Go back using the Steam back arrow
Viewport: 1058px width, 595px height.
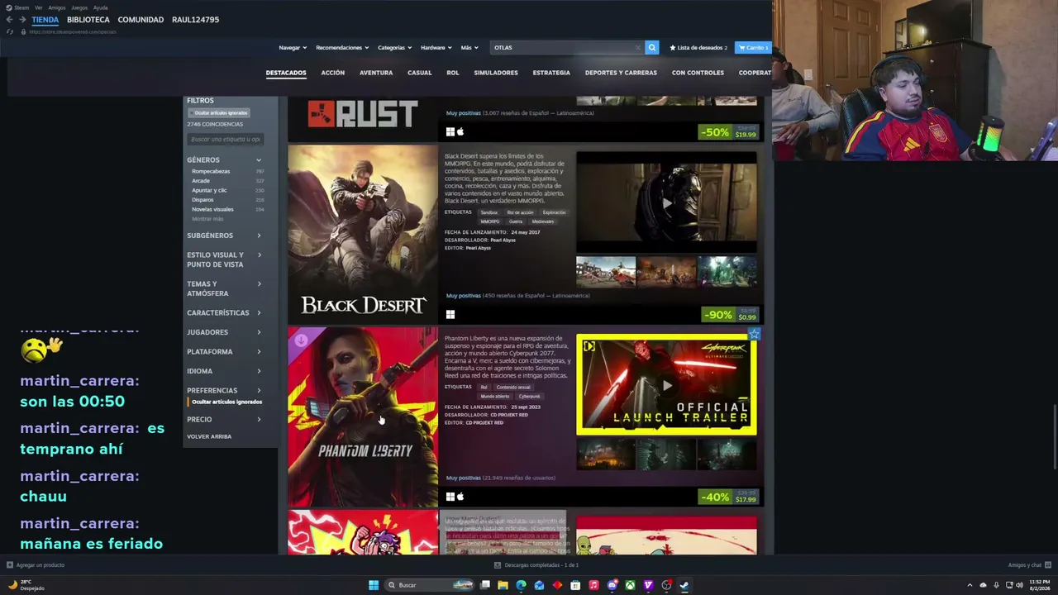(x=10, y=20)
